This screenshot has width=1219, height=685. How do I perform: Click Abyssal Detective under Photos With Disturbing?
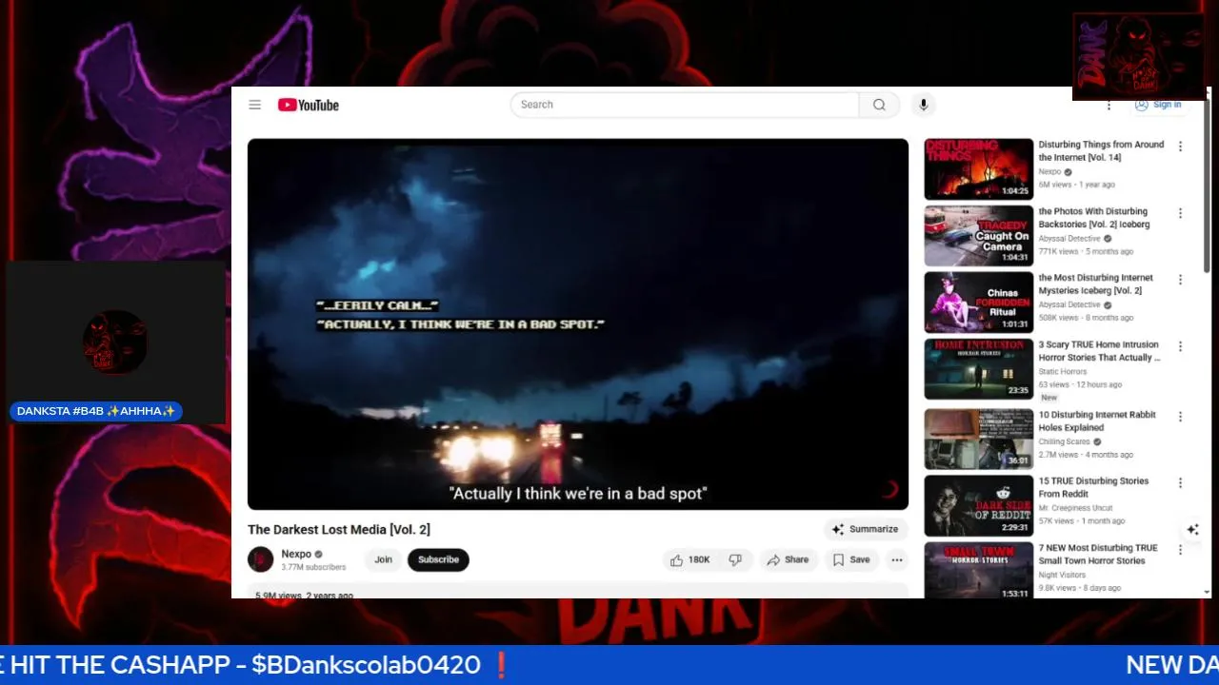[1069, 239]
